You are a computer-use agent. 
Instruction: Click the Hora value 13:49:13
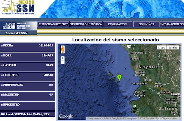[x=48, y=55]
